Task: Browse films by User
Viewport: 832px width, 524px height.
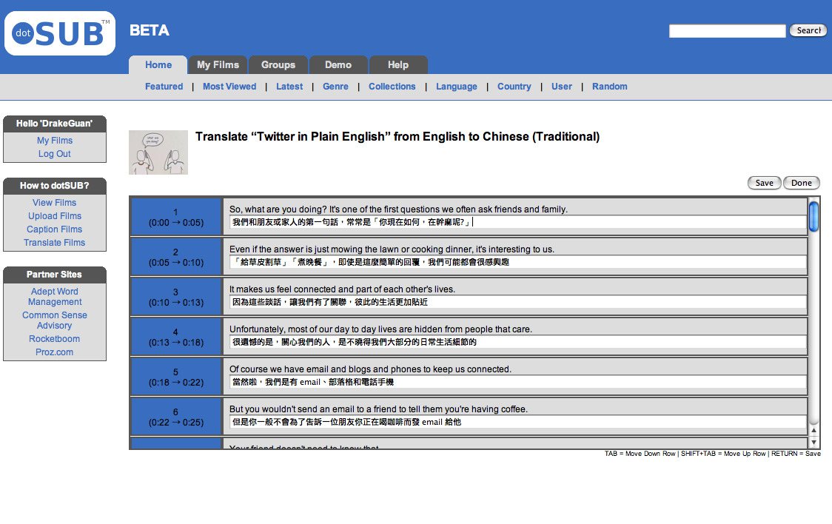Action: 561,87
